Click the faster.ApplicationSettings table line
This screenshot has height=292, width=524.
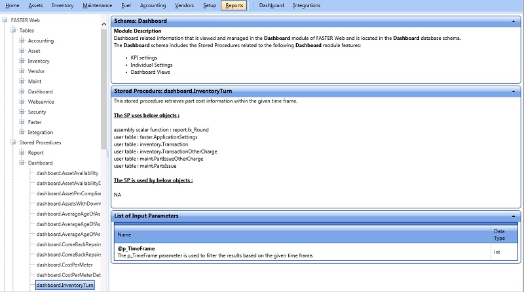coord(155,137)
